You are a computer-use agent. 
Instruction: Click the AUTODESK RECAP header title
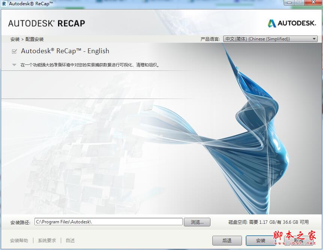pyautogui.click(x=47, y=23)
